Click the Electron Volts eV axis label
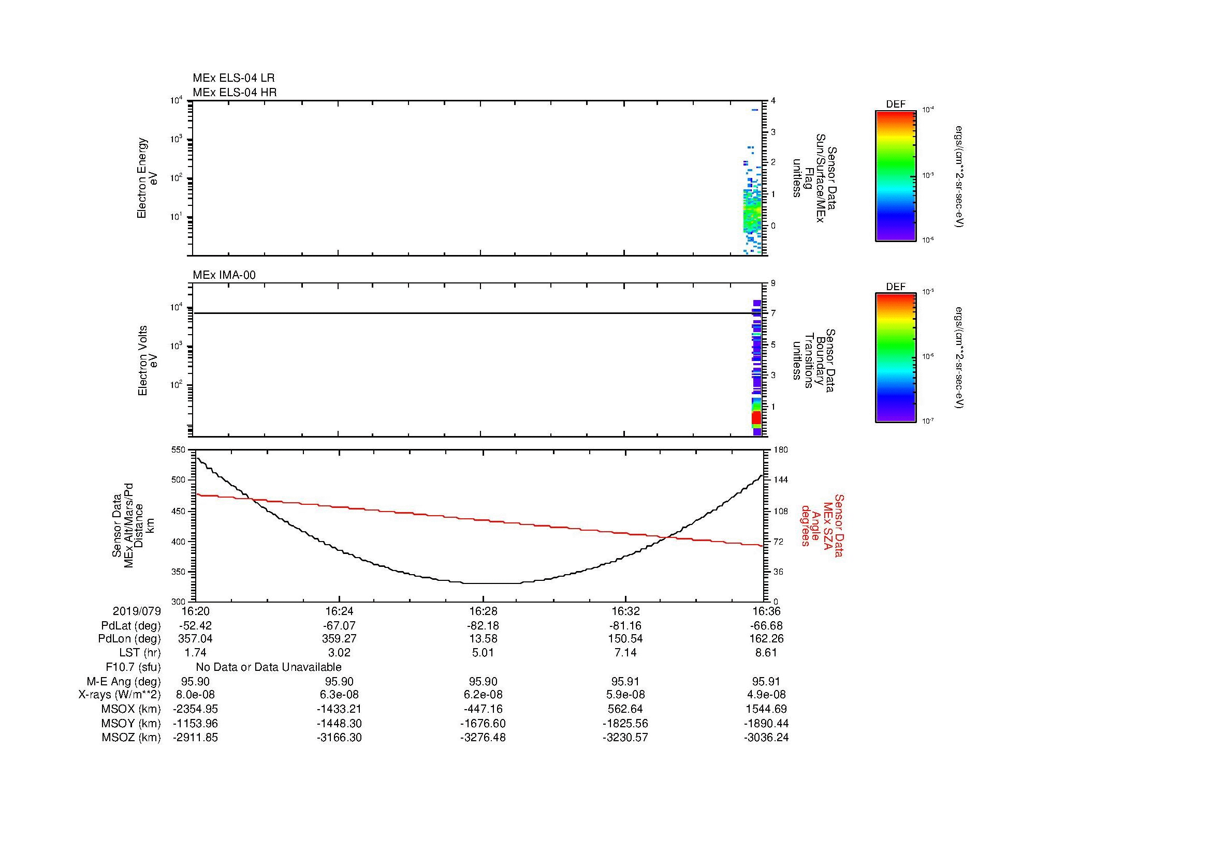The image size is (1211, 855). 148,361
